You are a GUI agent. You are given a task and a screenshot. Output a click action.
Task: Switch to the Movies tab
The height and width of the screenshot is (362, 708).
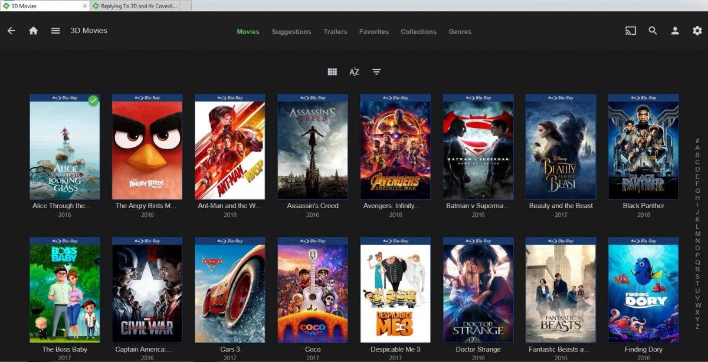[248, 32]
